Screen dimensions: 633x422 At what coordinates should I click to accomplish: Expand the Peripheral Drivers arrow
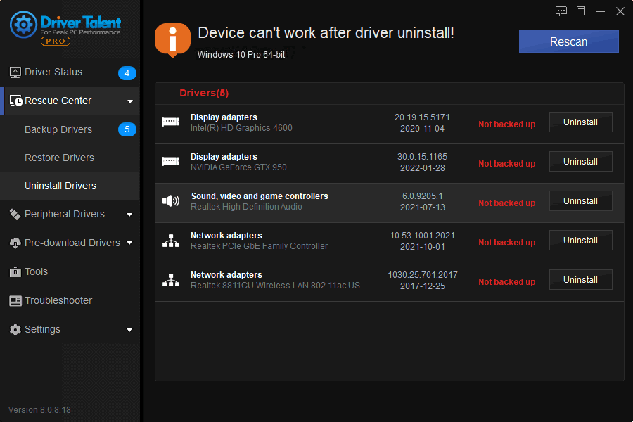tap(129, 215)
